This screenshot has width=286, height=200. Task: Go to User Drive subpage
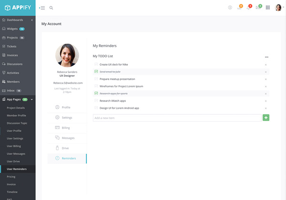coord(13,161)
